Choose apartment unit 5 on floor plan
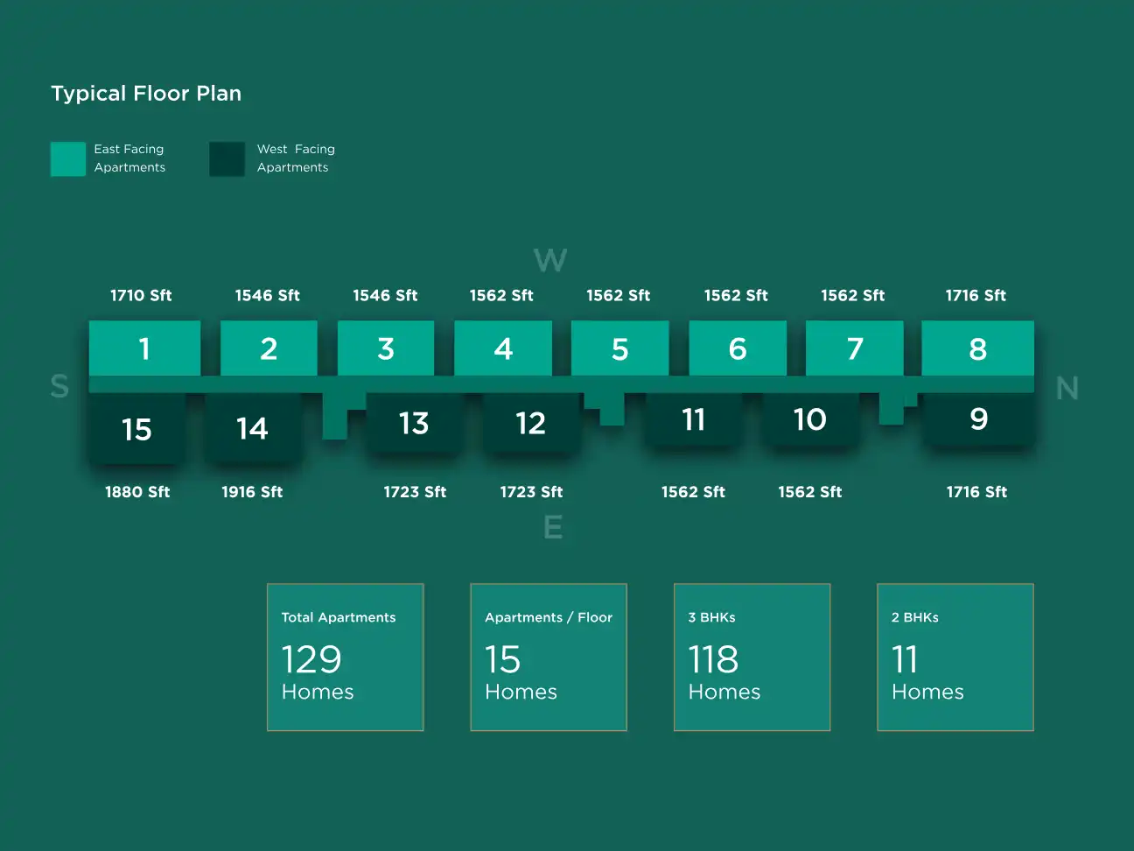Image resolution: width=1134 pixels, height=851 pixels. (619, 348)
